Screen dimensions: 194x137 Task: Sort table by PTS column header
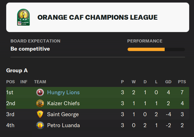tap(182, 82)
